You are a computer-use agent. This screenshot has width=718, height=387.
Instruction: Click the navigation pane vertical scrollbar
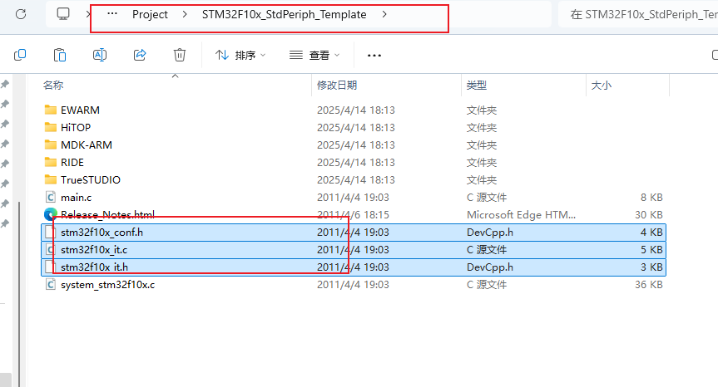click(x=19, y=292)
